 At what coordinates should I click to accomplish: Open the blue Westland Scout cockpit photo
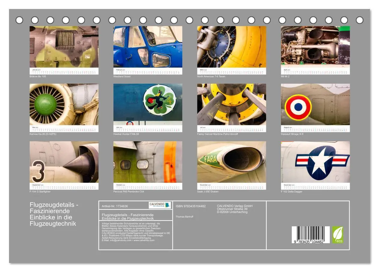click(148, 47)
